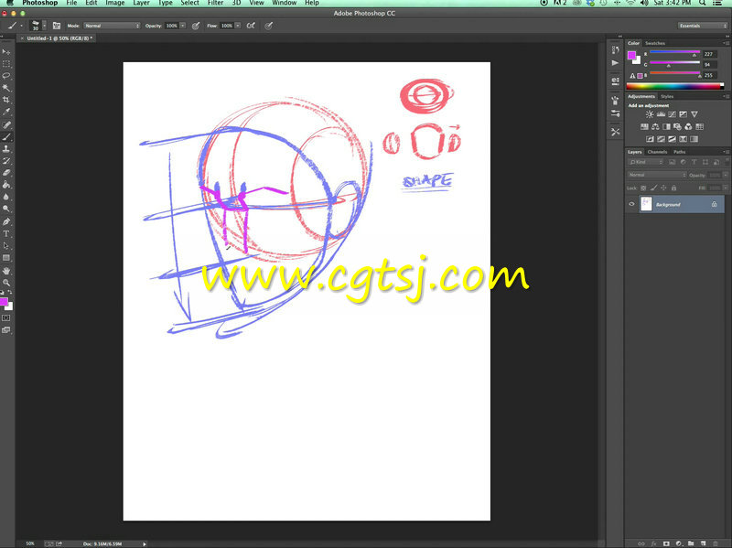The width and height of the screenshot is (732, 548).
Task: Open the brush Mode dropdown
Action: coord(112,26)
